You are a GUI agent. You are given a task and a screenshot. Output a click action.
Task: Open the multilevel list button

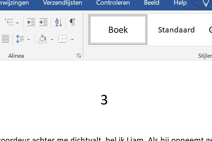click(x=9, y=22)
